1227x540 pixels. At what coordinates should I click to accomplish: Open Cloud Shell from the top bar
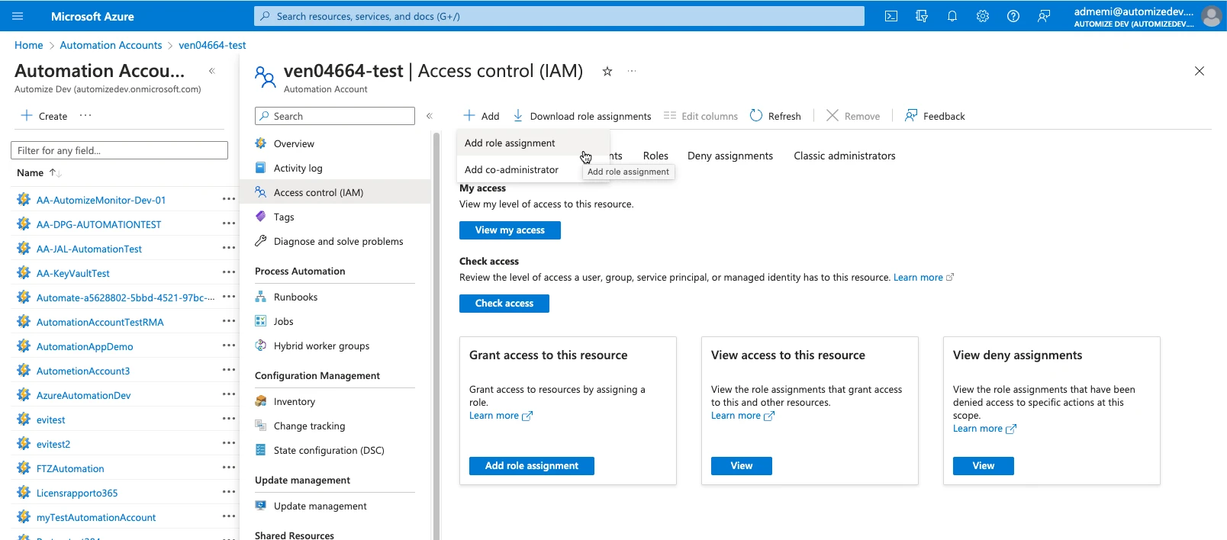click(890, 16)
